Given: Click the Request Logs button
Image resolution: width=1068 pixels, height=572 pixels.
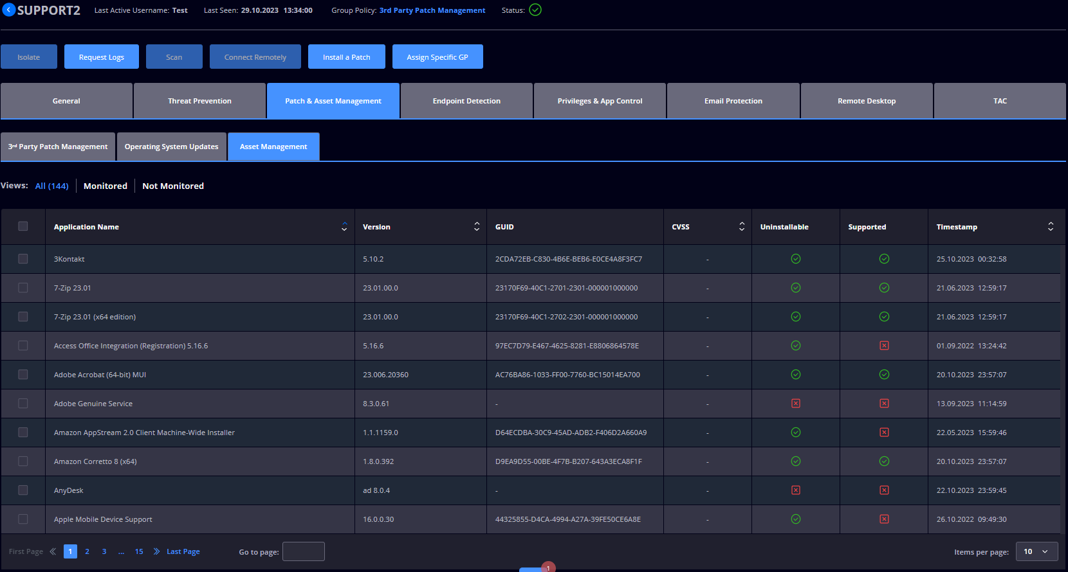Looking at the screenshot, I should [x=102, y=57].
